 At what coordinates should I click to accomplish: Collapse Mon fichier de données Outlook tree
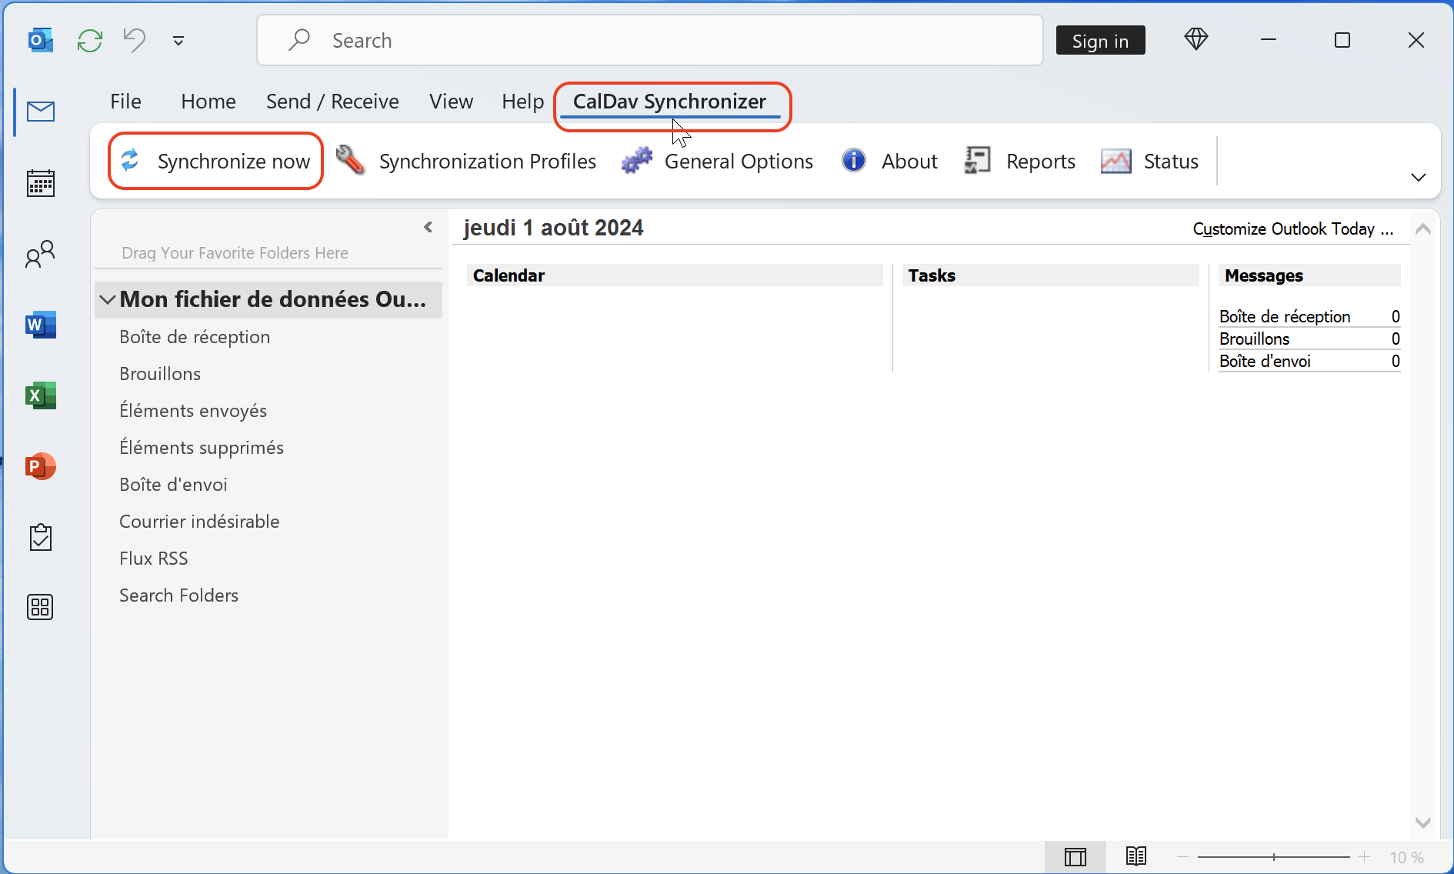coord(108,299)
